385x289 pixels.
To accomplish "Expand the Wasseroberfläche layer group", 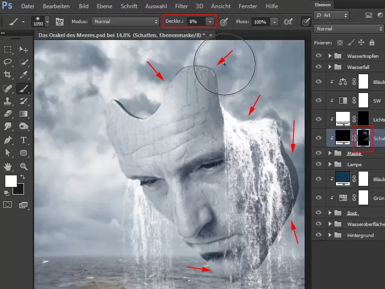I will (x=330, y=224).
